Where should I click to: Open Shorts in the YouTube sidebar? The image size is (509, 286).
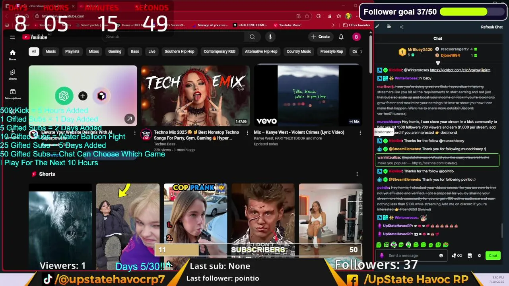click(13, 75)
